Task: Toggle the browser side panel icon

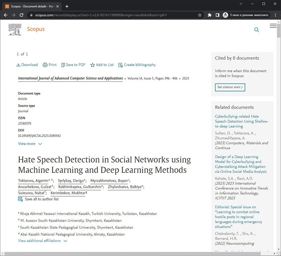Action: (218, 15)
